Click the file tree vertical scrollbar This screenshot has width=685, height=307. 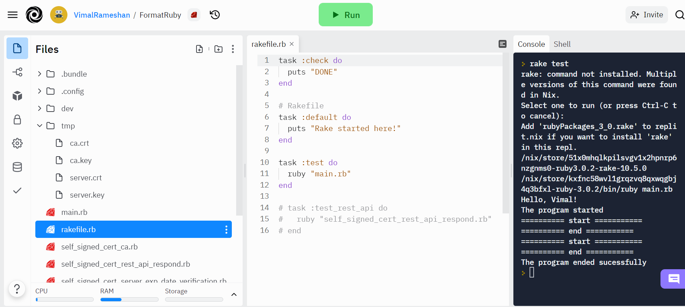[239, 140]
